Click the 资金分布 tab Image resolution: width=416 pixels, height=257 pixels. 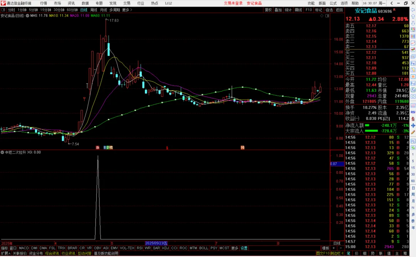tap(36, 254)
